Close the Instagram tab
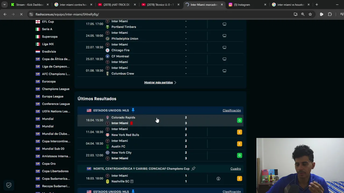The width and height of the screenshot is (344, 193). click(265, 5)
